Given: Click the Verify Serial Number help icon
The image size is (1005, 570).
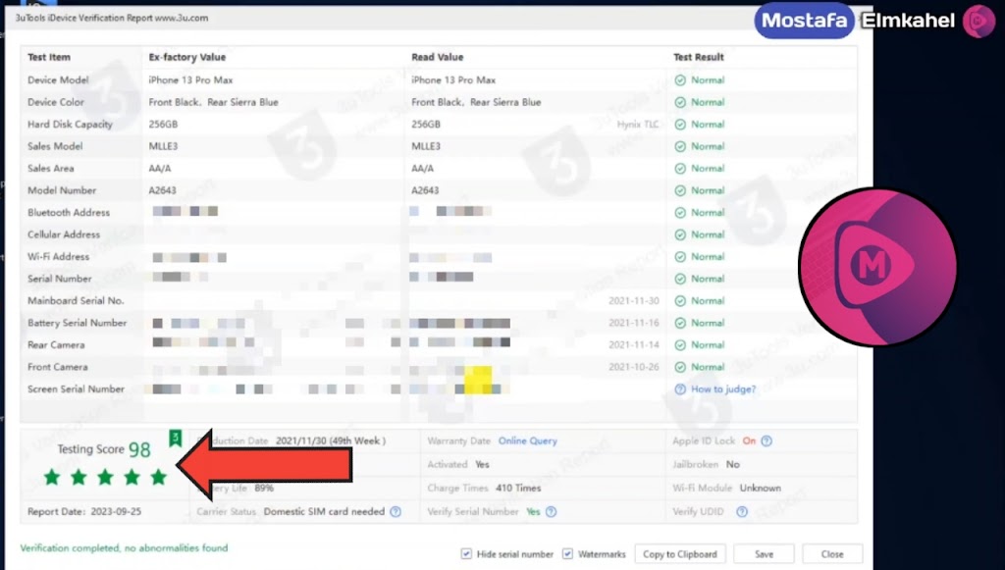Looking at the screenshot, I should click(x=551, y=512).
